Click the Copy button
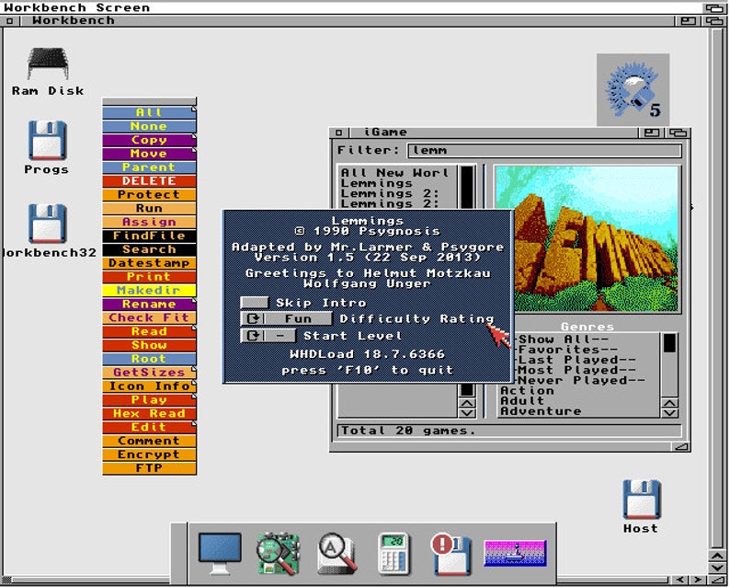 (x=149, y=140)
